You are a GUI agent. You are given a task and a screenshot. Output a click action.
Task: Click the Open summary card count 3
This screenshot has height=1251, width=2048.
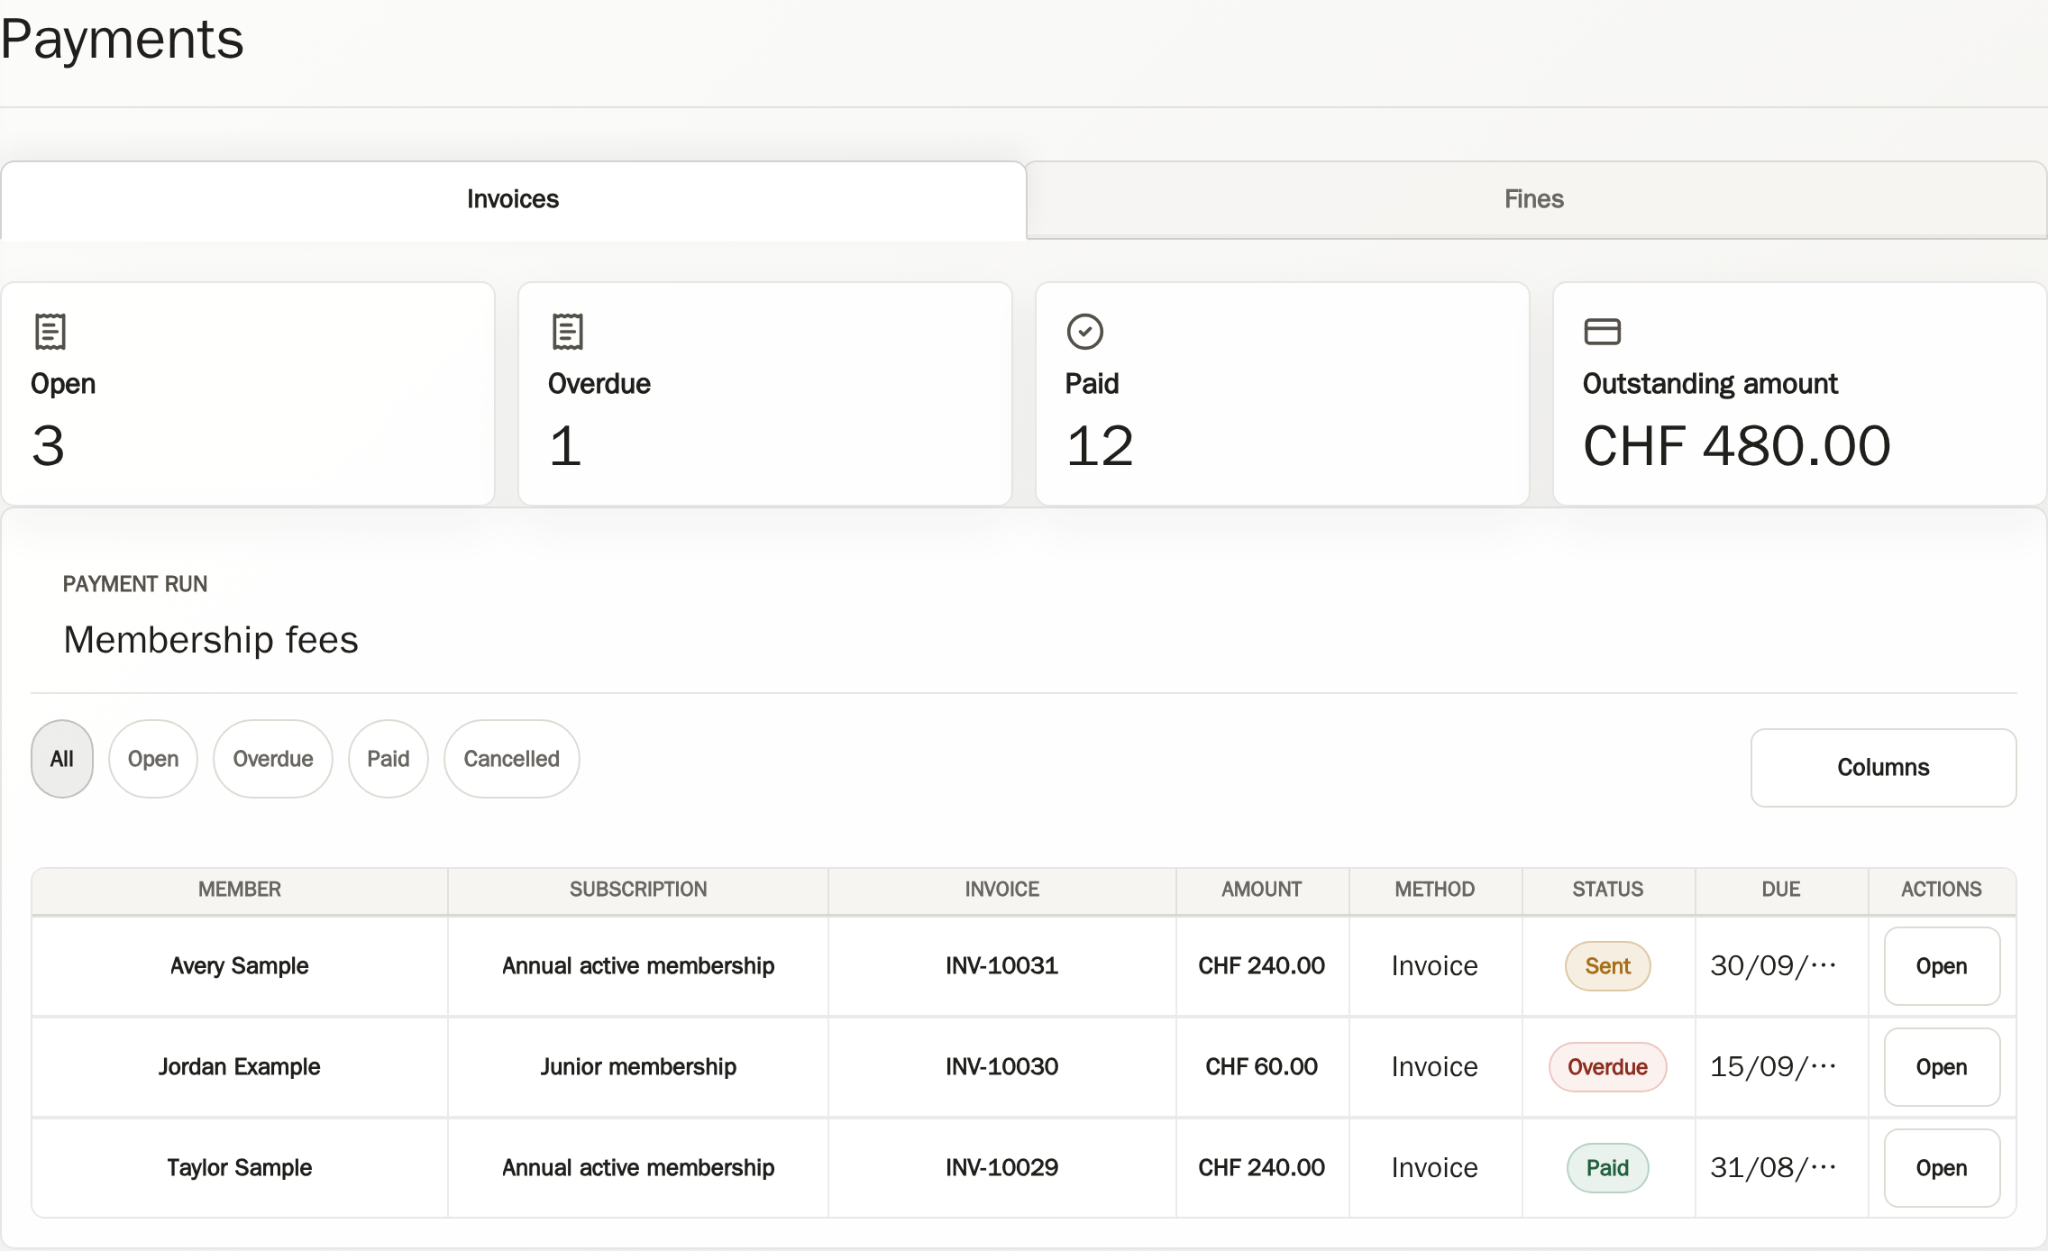(49, 446)
